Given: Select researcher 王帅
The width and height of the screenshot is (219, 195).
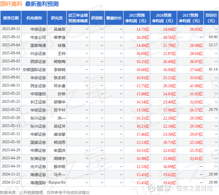Looking at the screenshot, I should pyautogui.click(x=62, y=53).
